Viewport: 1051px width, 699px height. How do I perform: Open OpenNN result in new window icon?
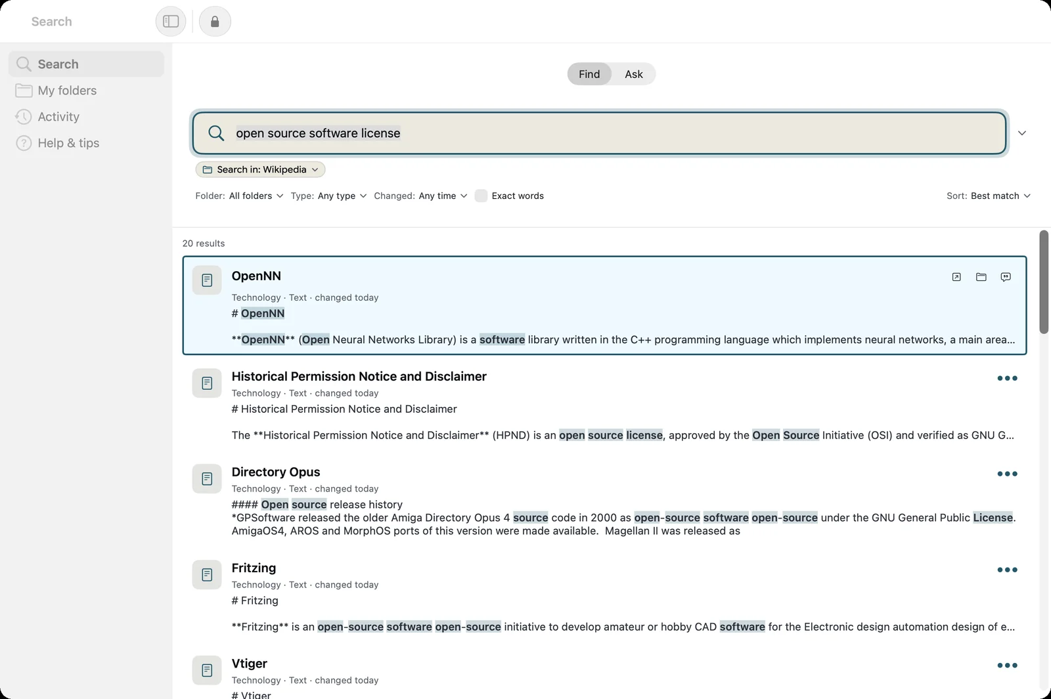click(x=956, y=277)
